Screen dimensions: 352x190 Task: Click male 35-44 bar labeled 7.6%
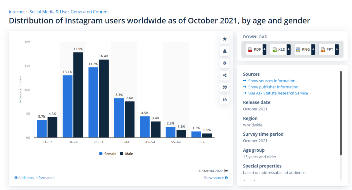[x=129, y=120]
